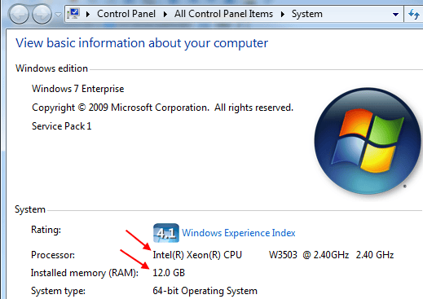The height and width of the screenshot is (299, 423).
Task: Expand the arrow before Control Panel breadcrumb
Action: 88,14
